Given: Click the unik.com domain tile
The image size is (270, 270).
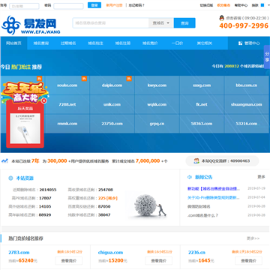Looking at the screenshot, I should coord(112,104).
